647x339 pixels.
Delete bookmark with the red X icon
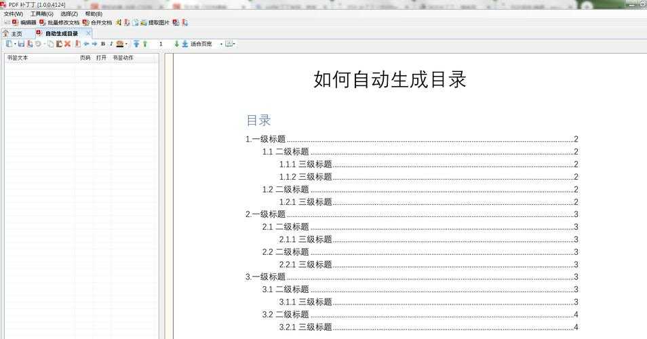pos(67,43)
